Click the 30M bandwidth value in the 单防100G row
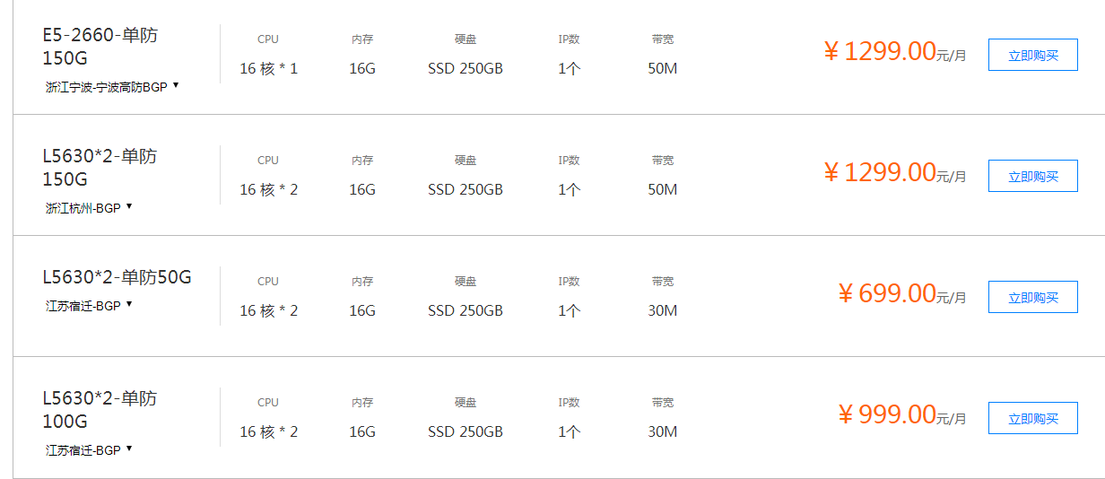Screen dimensions: 1105x479 [x=662, y=432]
